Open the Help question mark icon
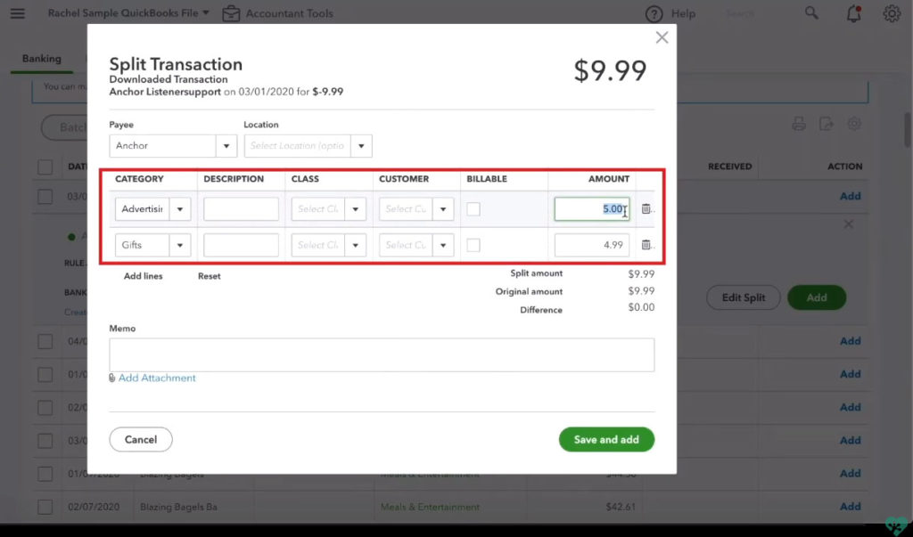Screen dimensions: 913x537 click(654, 13)
